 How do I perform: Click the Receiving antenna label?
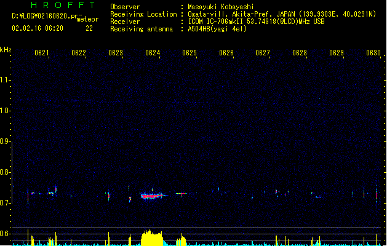click(142, 29)
